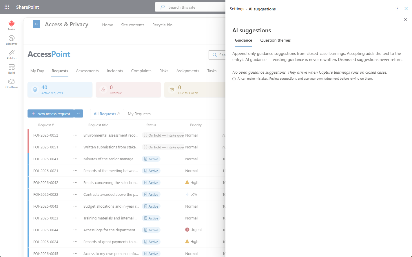Viewport: 412px width, 257px height.
Task: Open the SharePoint app launcher grid
Action: click(x=7, y=7)
